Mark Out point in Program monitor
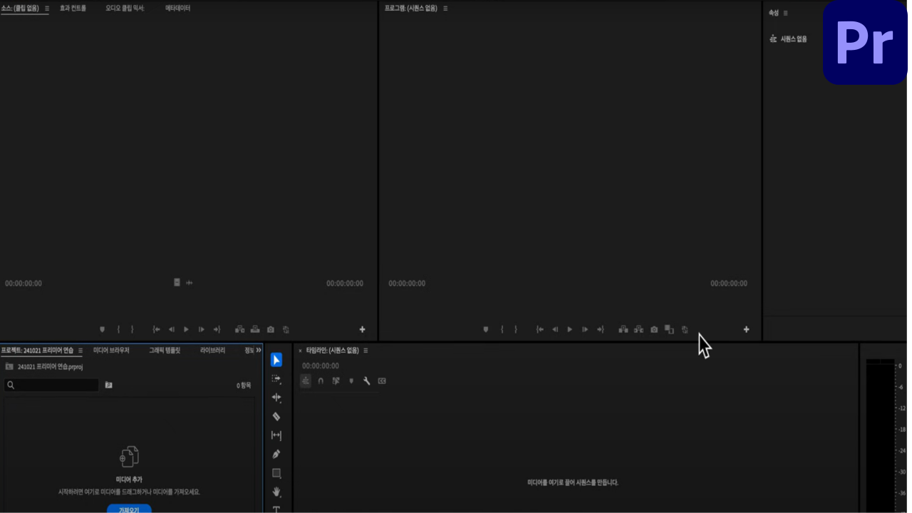 pyautogui.click(x=516, y=329)
